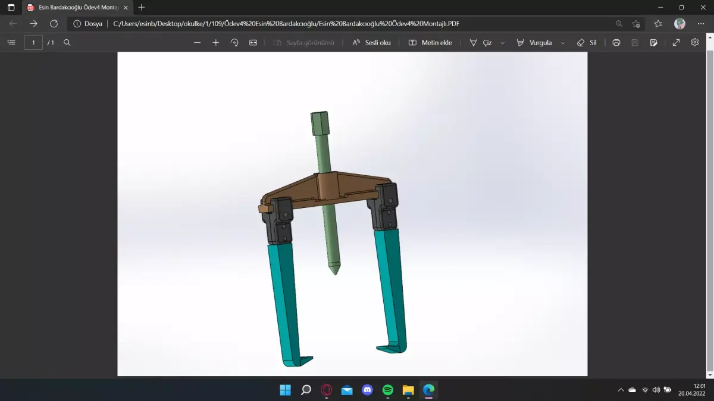Open PDF settings with the gear icon
The image size is (714, 401).
pos(694,42)
